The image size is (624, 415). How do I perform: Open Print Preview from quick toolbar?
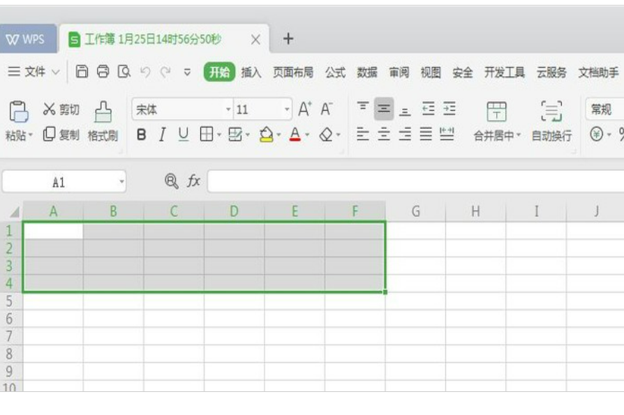[x=124, y=72]
